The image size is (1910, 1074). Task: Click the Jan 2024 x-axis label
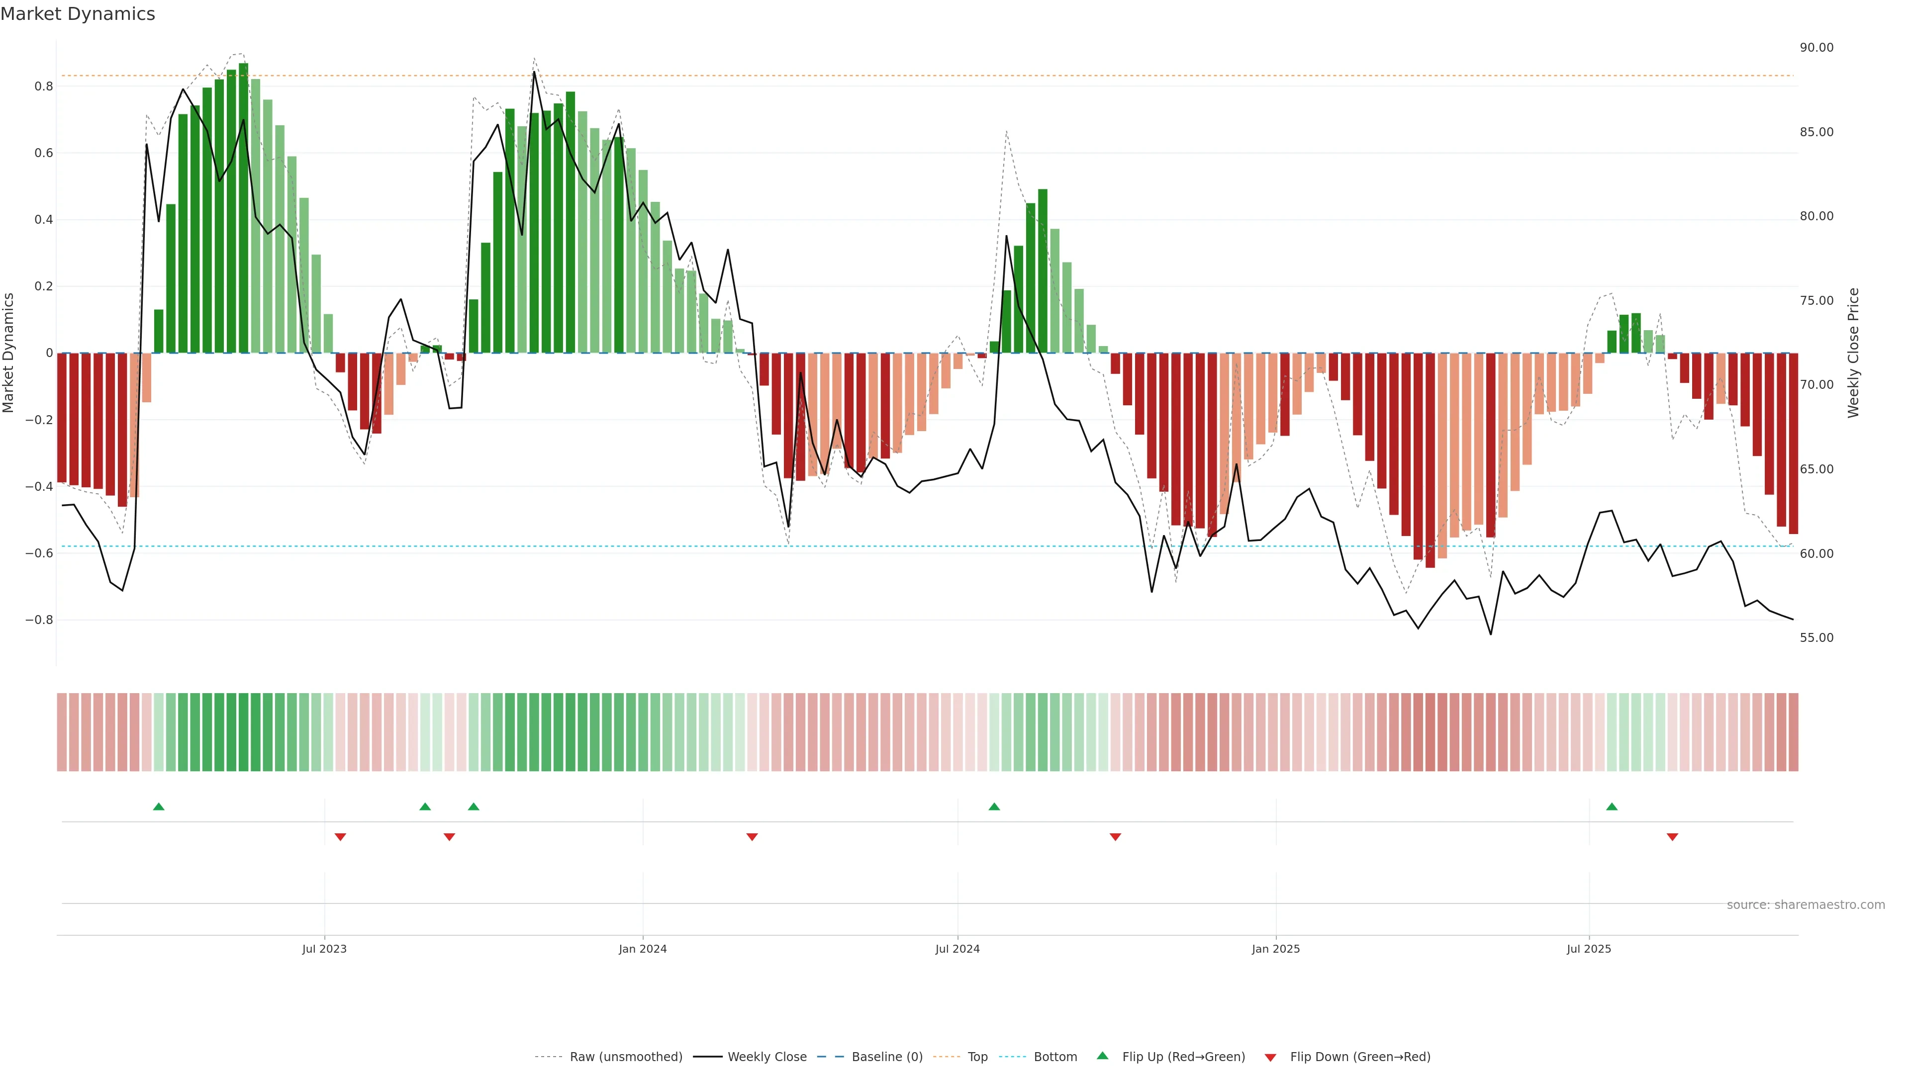(x=643, y=949)
